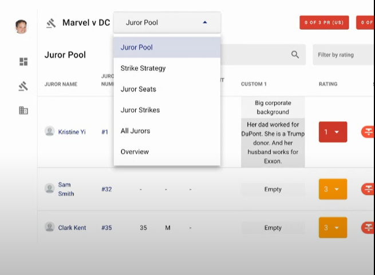
Task: Click the search magnifier icon
Action: [295, 55]
